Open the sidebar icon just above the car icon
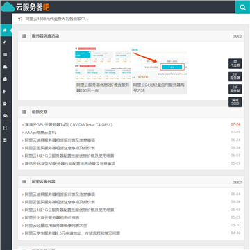Screen dimensions: 250x250 point(5,103)
